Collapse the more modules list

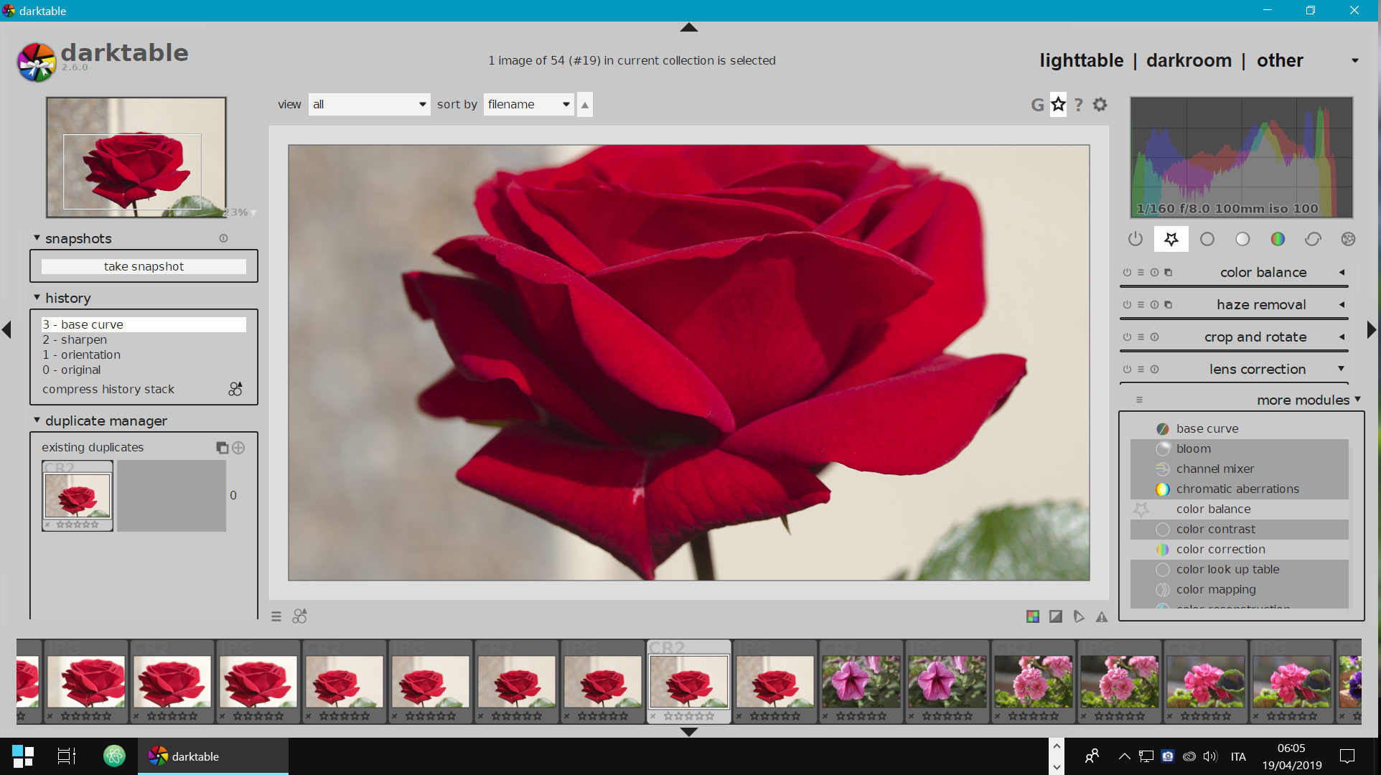[1357, 400]
